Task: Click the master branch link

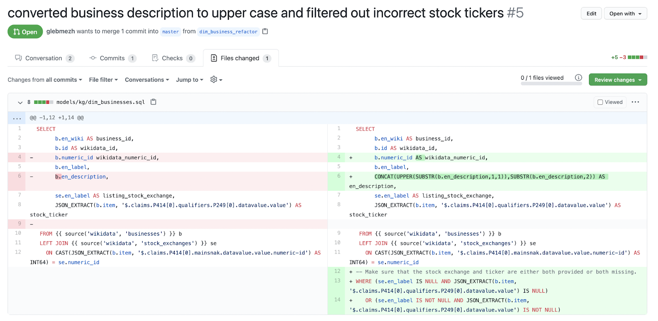Action: click(x=170, y=32)
